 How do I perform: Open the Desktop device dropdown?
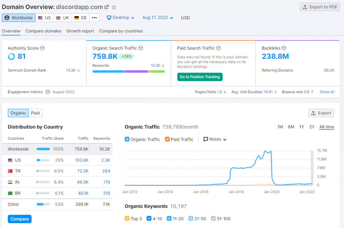[x=120, y=17]
